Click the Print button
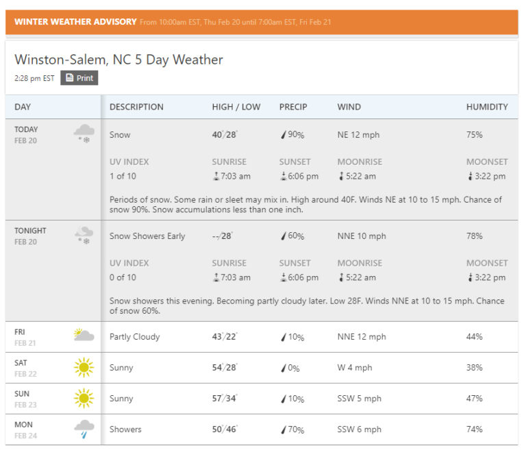The image size is (526, 452). click(x=79, y=78)
